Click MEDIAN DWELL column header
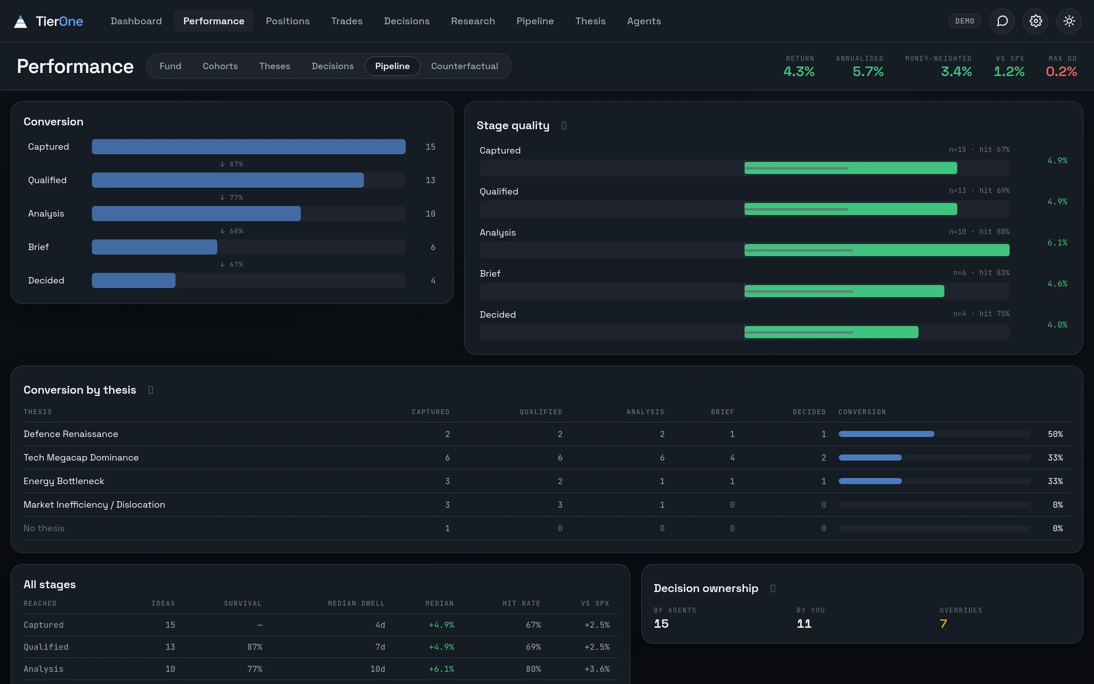 tap(356, 603)
